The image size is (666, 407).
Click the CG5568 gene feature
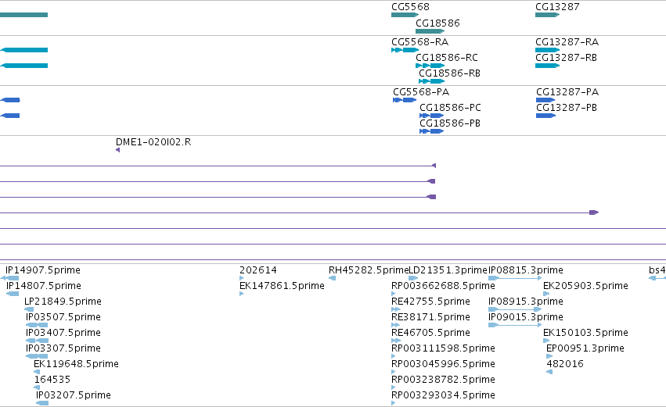click(x=405, y=15)
